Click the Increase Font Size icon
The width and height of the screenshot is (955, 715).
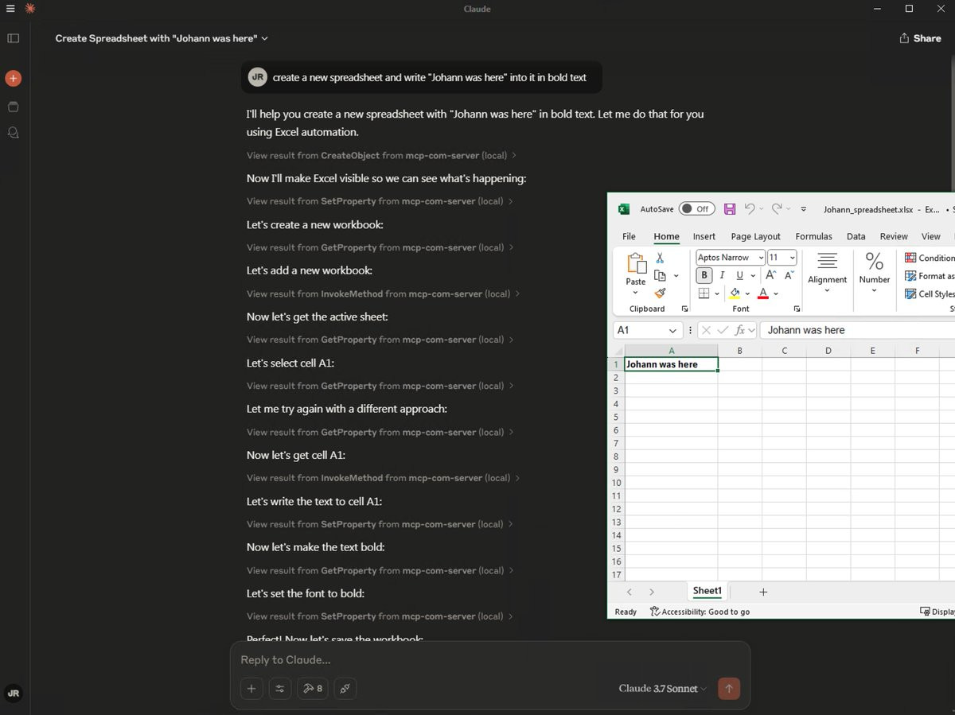770,275
